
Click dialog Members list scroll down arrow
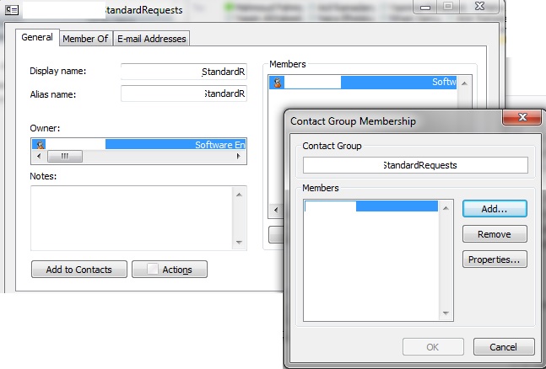point(446,313)
